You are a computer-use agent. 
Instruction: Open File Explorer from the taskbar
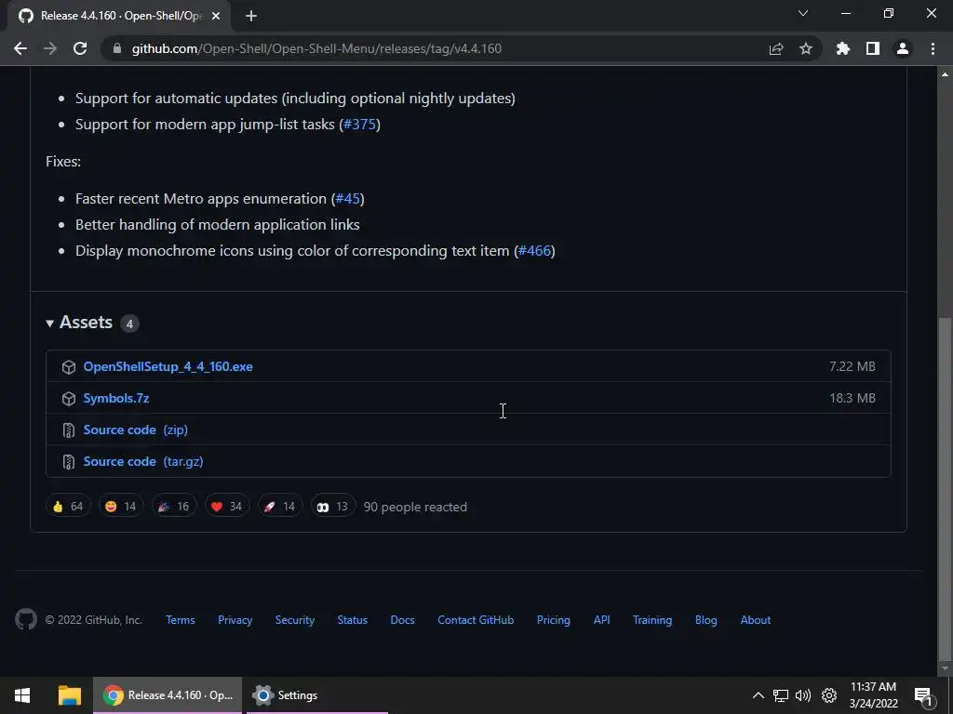(69, 695)
